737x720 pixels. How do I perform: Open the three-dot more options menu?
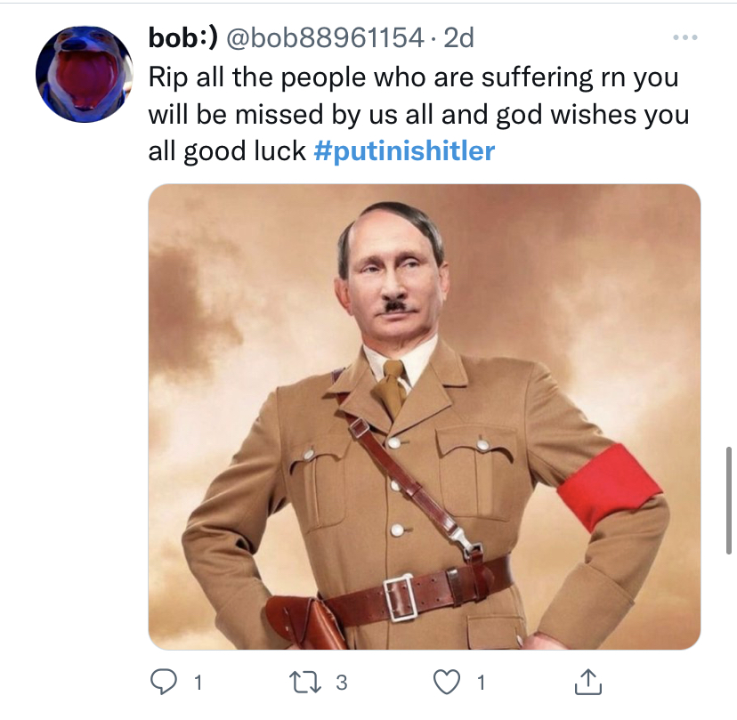coord(684,38)
